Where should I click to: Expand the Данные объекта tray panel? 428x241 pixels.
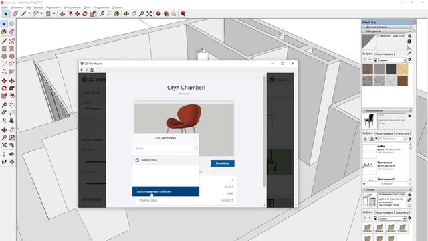[387, 27]
